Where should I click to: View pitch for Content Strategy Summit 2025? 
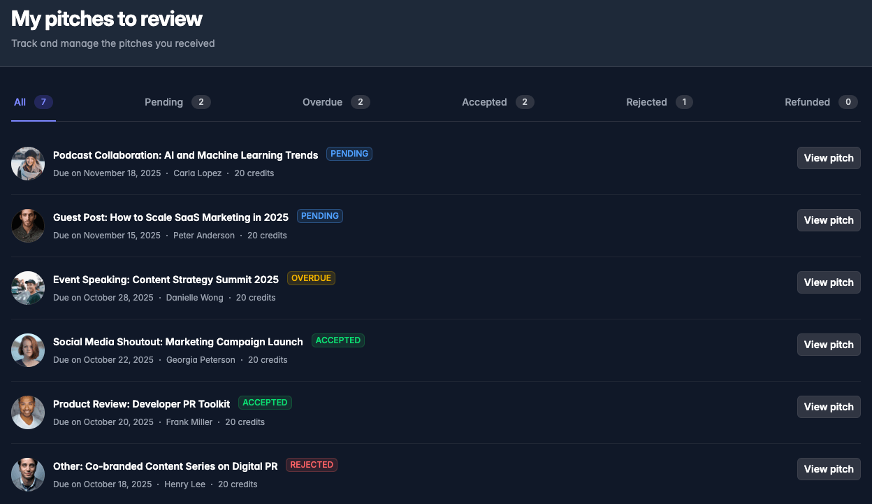[x=829, y=282]
